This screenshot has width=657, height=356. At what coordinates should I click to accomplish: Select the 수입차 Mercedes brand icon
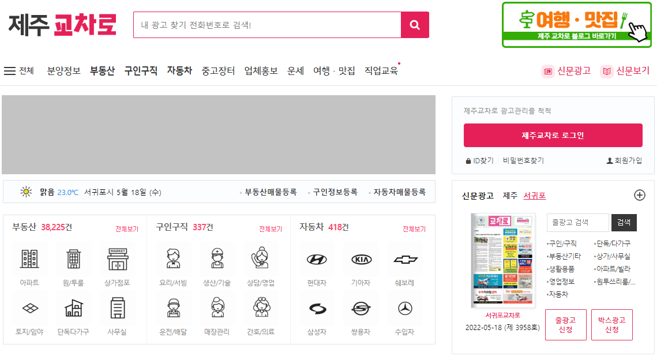tap(405, 308)
